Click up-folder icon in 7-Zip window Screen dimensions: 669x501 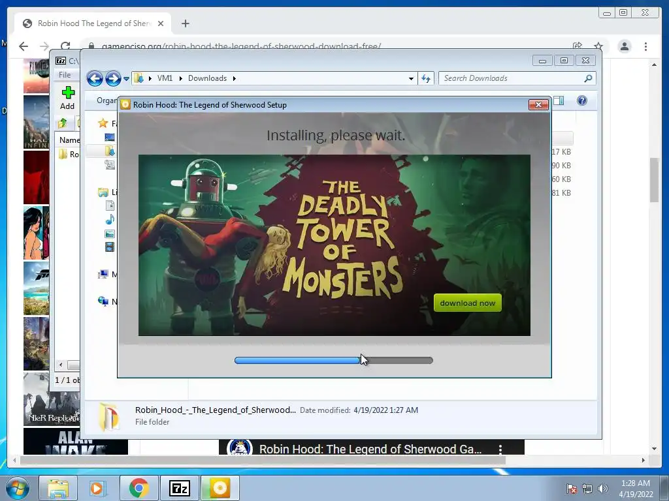click(x=63, y=123)
